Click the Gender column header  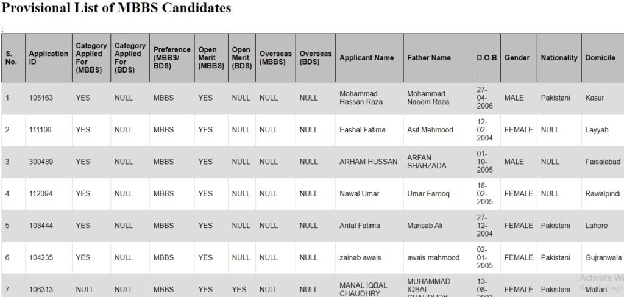click(x=517, y=58)
